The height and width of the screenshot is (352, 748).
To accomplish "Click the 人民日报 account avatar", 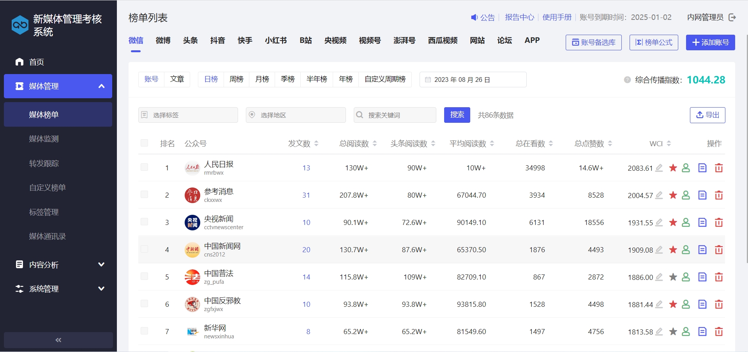I will pyautogui.click(x=192, y=168).
